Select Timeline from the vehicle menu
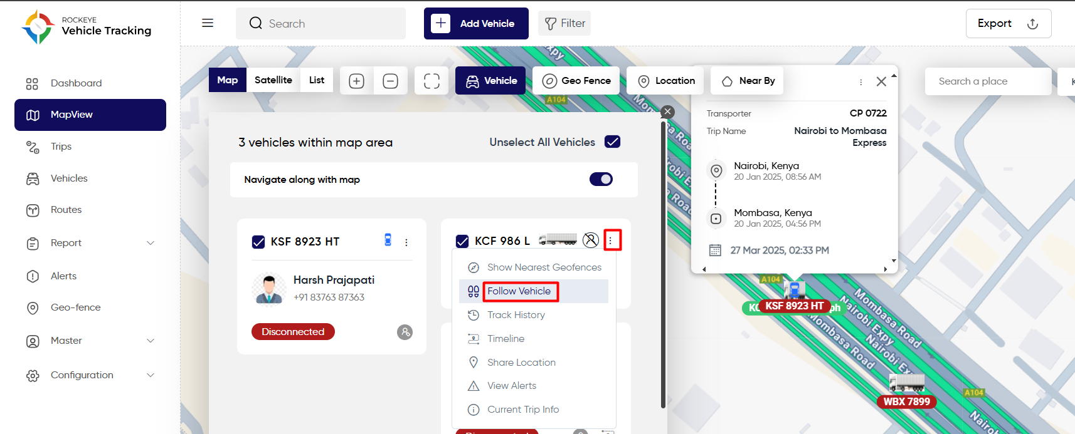1075x434 pixels. point(534,339)
